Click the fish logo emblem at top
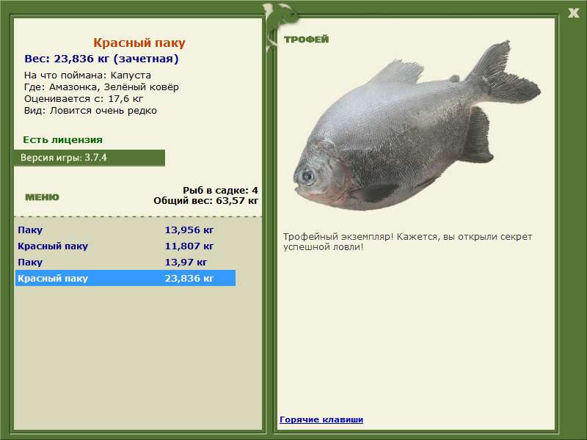Screen dimensions: 587x440 pyautogui.click(x=280, y=26)
